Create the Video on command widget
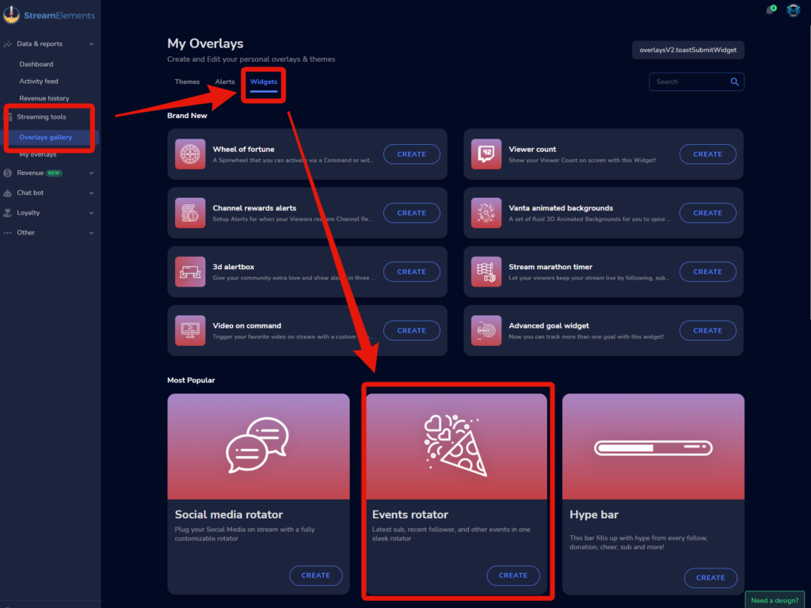The width and height of the screenshot is (811, 608). (411, 330)
